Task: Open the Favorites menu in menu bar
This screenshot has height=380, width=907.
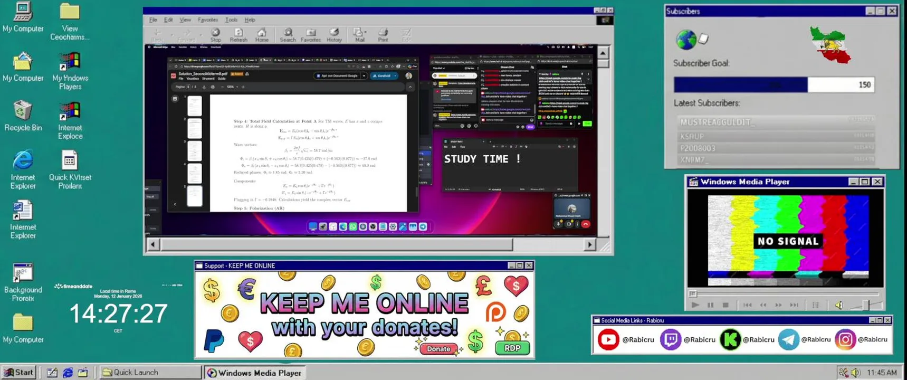Action: tap(208, 20)
